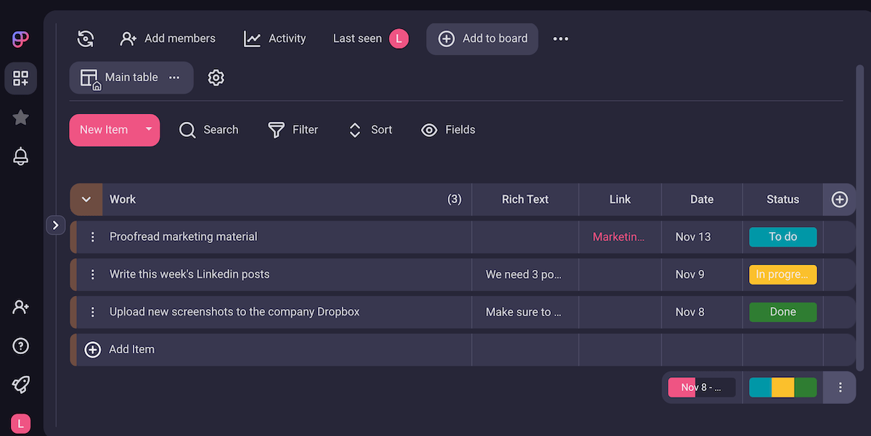Click the yellow In progress status label

(x=782, y=274)
